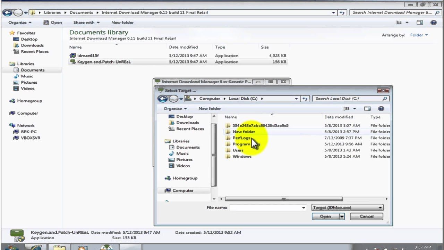Click the Search Local Disk (C:) field

click(350, 99)
